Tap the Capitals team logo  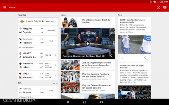tap(20, 32)
